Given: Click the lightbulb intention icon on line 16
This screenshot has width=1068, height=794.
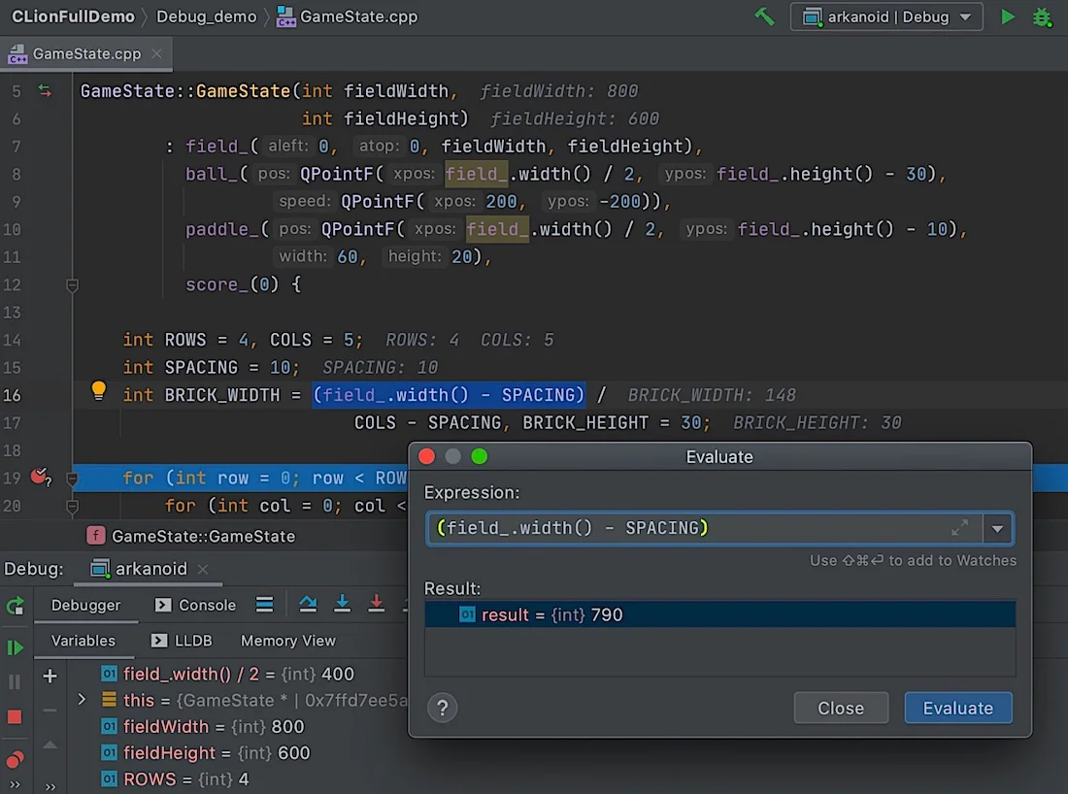Looking at the screenshot, I should click(99, 390).
